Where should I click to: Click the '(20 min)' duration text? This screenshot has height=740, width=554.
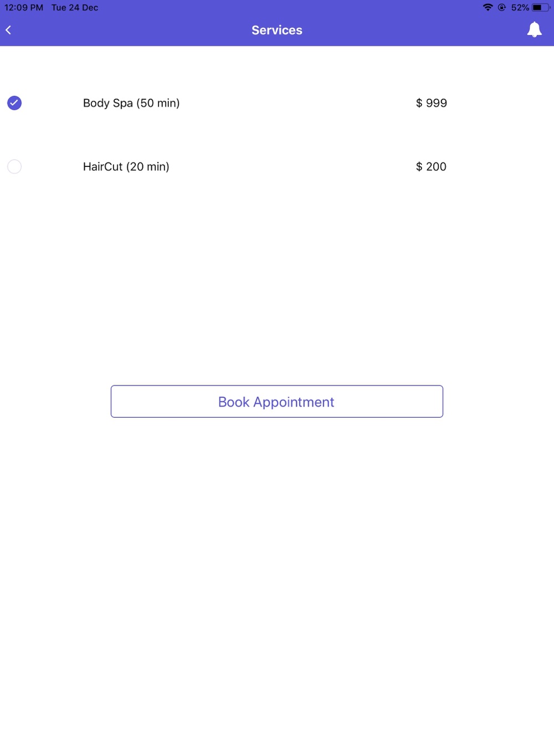tap(147, 166)
